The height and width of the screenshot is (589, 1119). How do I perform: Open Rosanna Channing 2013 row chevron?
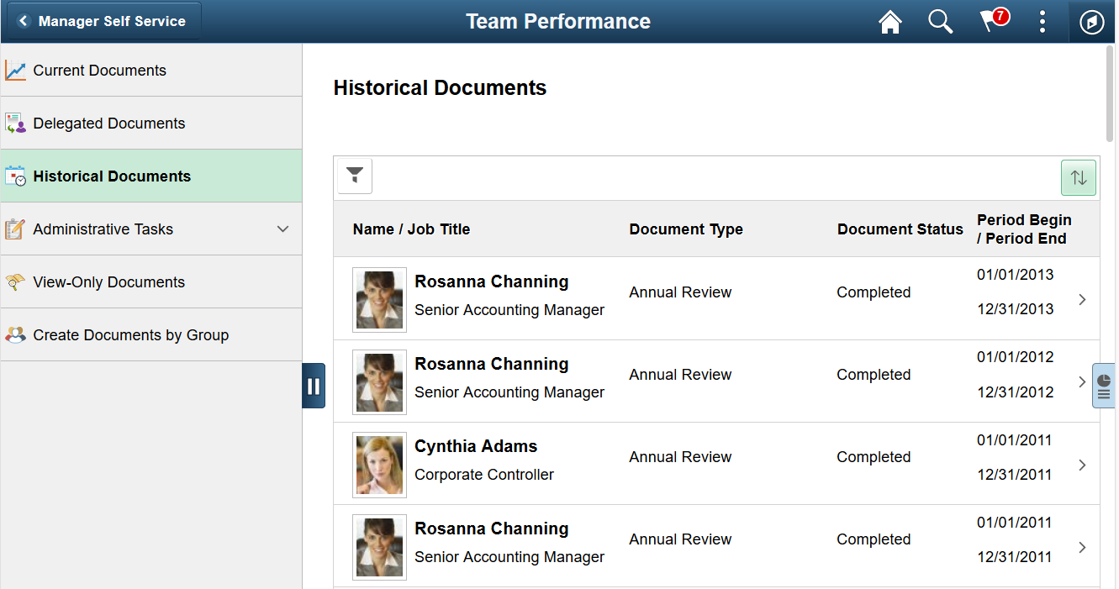coord(1082,299)
